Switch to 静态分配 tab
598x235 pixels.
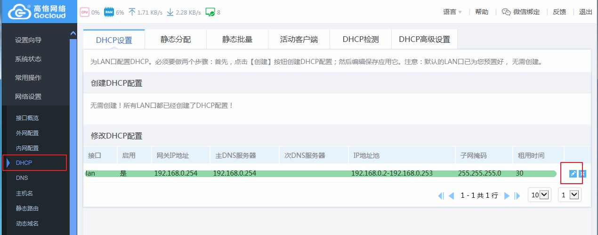pyautogui.click(x=176, y=40)
